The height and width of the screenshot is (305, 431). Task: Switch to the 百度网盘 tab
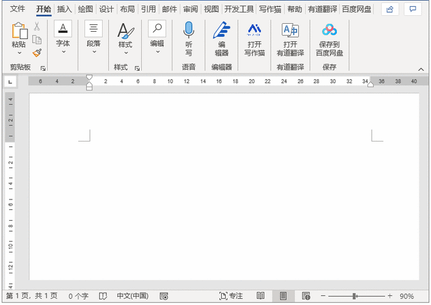(x=356, y=9)
